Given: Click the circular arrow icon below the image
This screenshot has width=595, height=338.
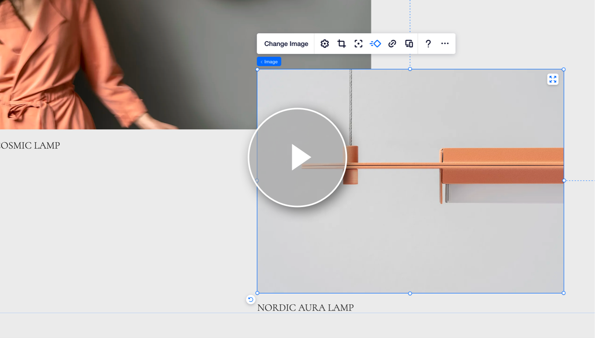Looking at the screenshot, I should [251, 299].
